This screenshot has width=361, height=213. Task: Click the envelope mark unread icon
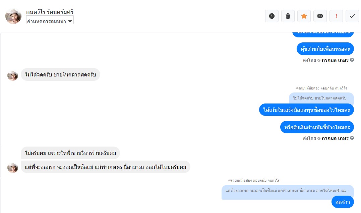click(x=320, y=16)
